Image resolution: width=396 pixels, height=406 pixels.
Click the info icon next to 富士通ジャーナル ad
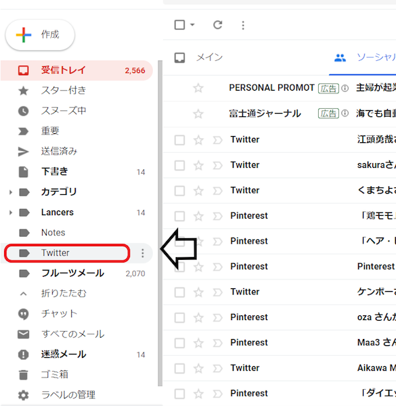tap(345, 114)
